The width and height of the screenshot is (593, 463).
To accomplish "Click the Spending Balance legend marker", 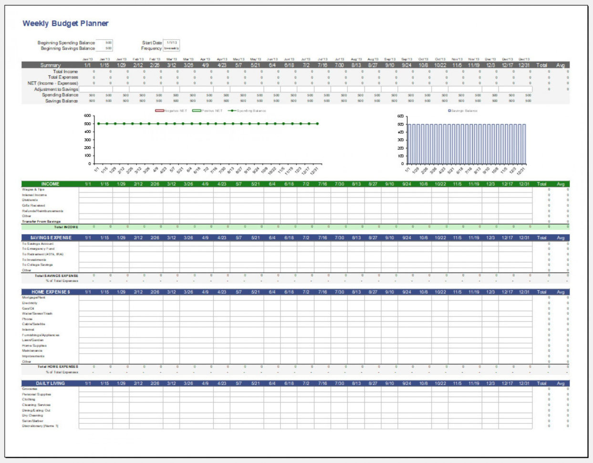I will 232,111.
